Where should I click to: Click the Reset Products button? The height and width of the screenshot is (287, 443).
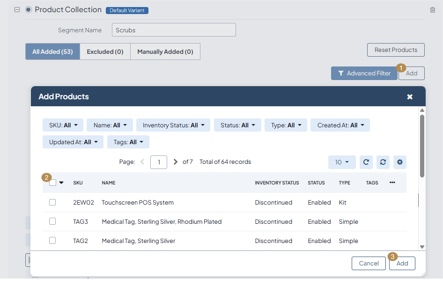(396, 50)
